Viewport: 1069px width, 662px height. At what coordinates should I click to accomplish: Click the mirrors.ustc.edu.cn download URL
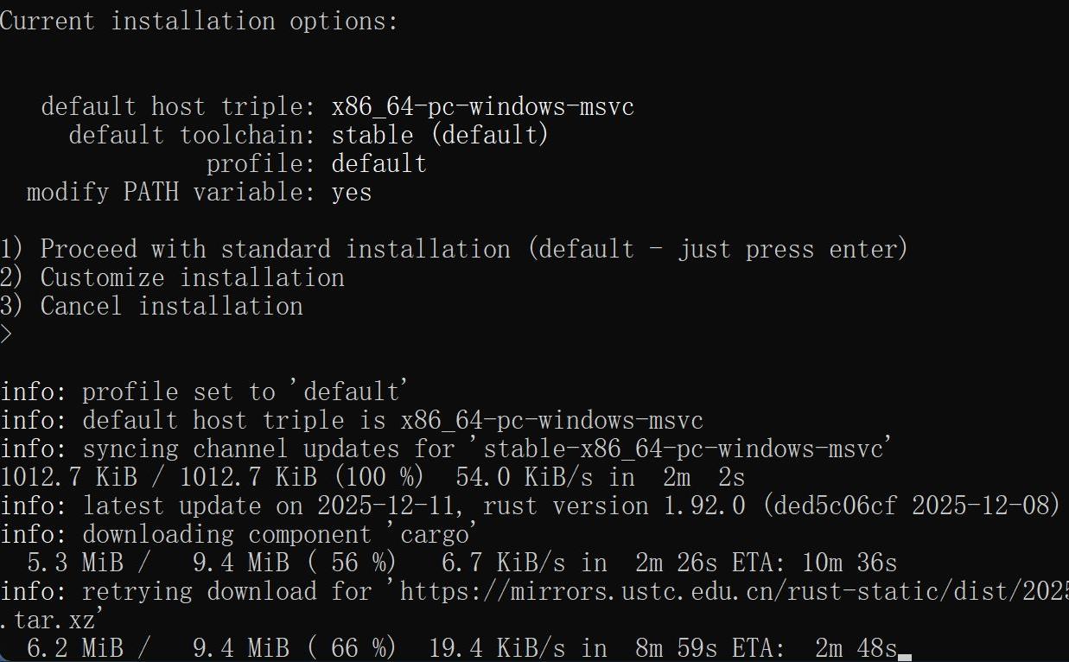733,592
